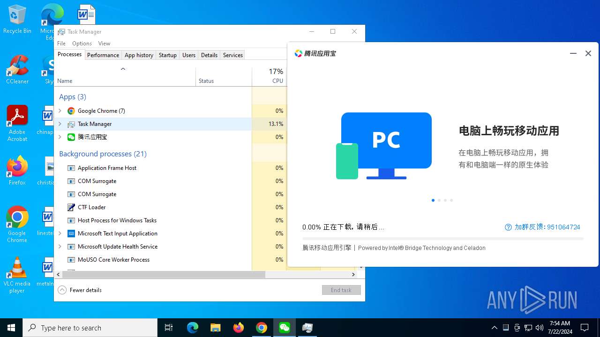Viewport: 600px width, 337px height.
Task: Click the Application Frame Host icon
Action: click(x=71, y=168)
